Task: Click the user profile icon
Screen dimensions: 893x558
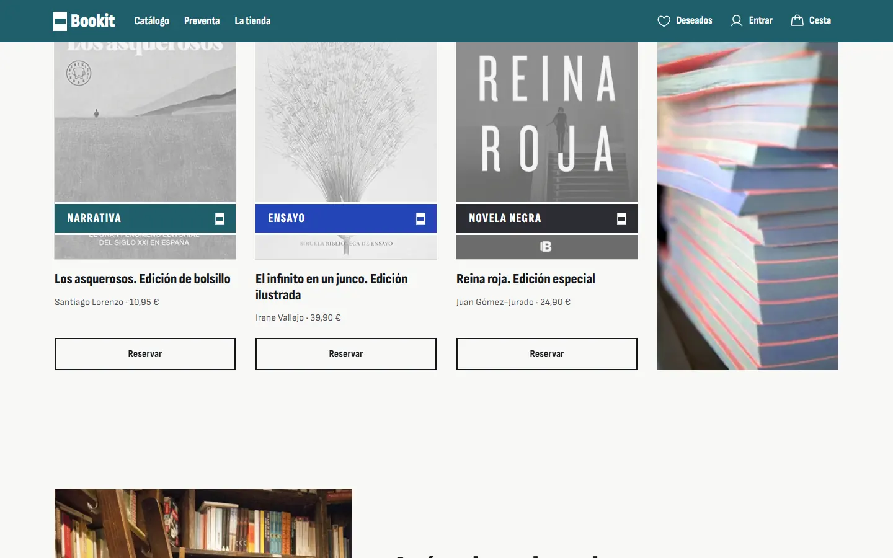Action: [736, 21]
